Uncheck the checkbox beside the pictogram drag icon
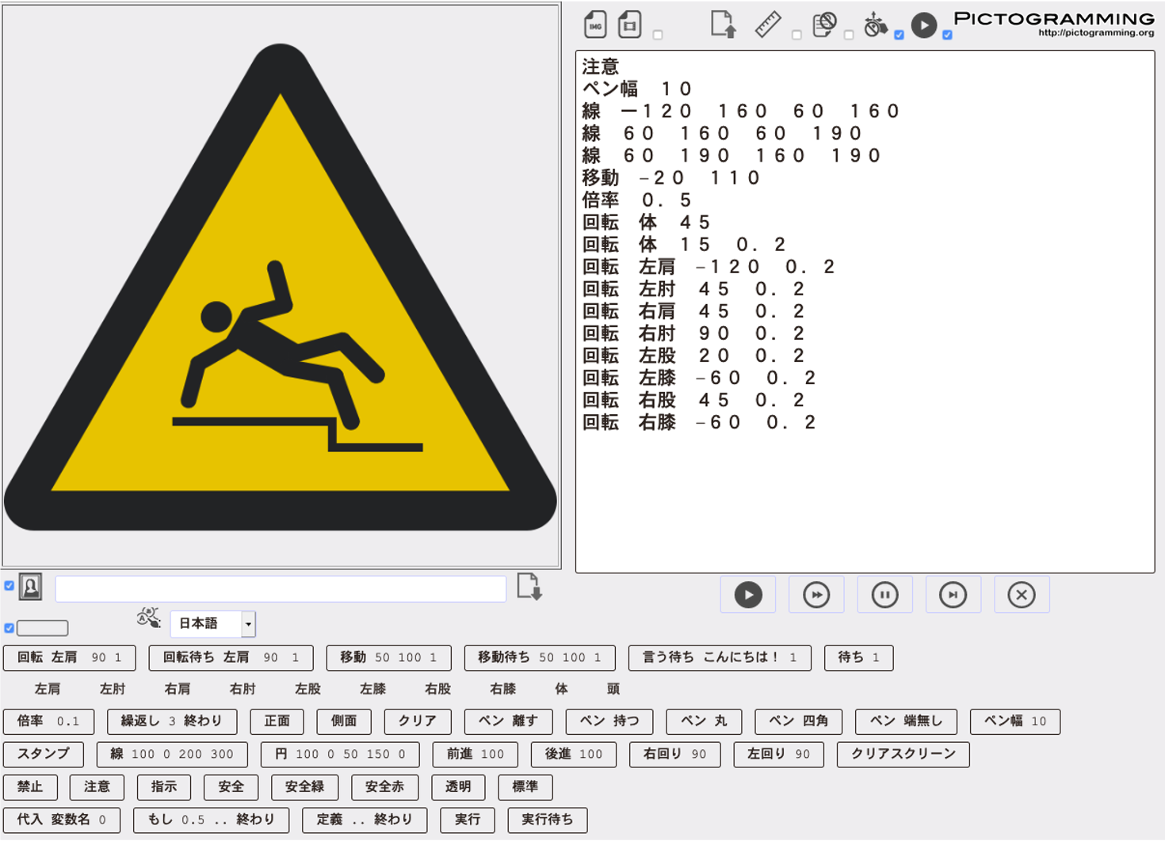Viewport: 1165px width, 841px height. [899, 35]
